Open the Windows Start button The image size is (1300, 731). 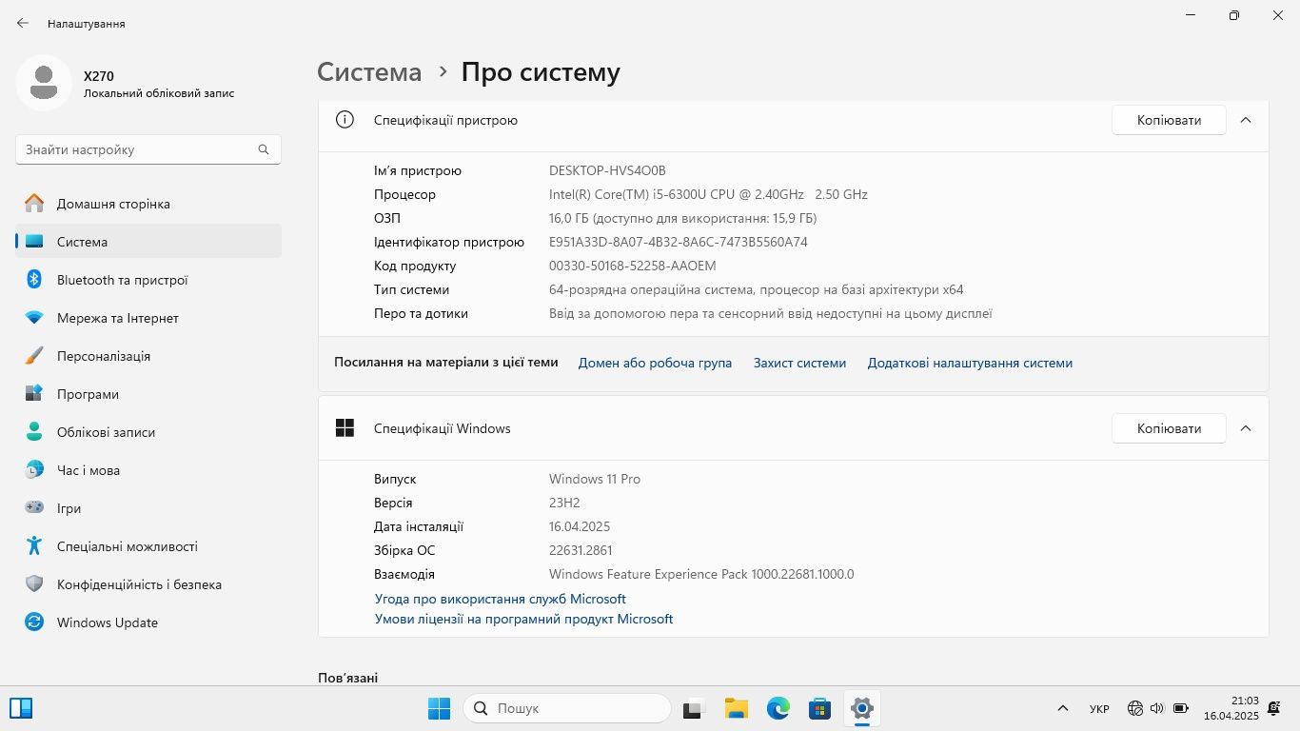tap(439, 708)
